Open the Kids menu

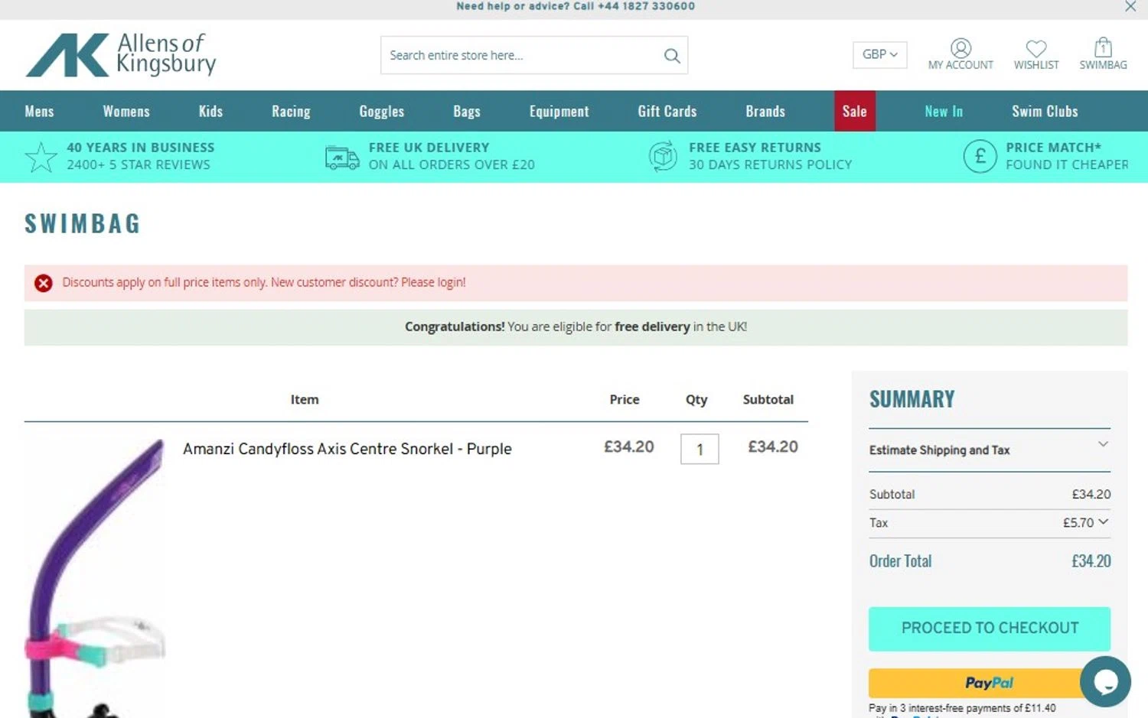pos(210,112)
